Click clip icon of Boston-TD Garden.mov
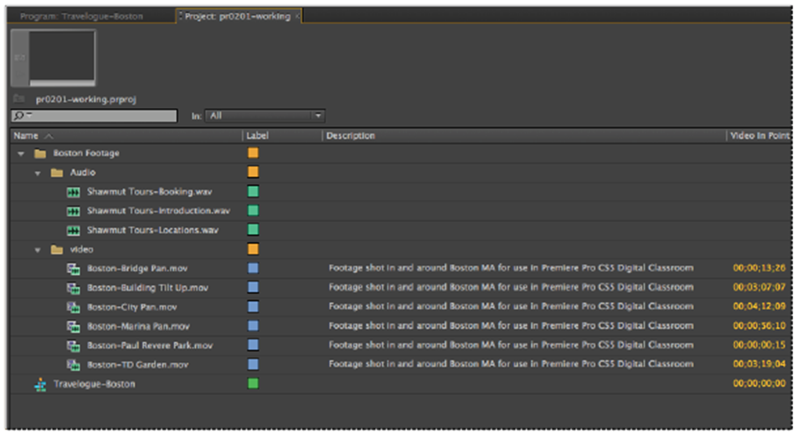 (x=74, y=365)
